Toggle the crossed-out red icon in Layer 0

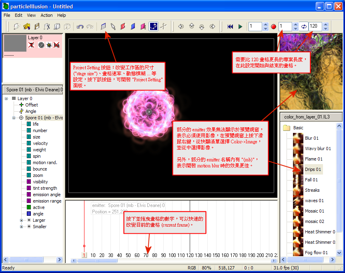pos(31,45)
